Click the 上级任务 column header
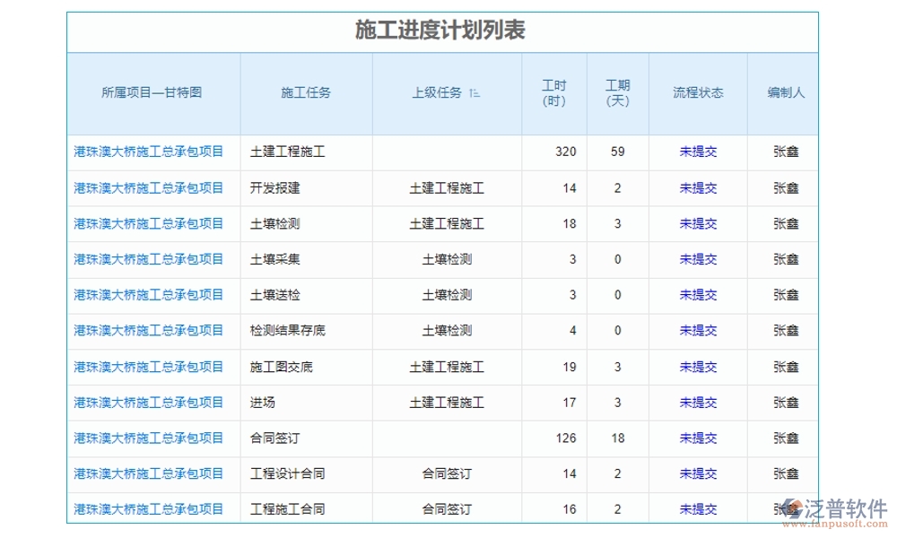The width and height of the screenshot is (897, 538). pyautogui.click(x=440, y=91)
